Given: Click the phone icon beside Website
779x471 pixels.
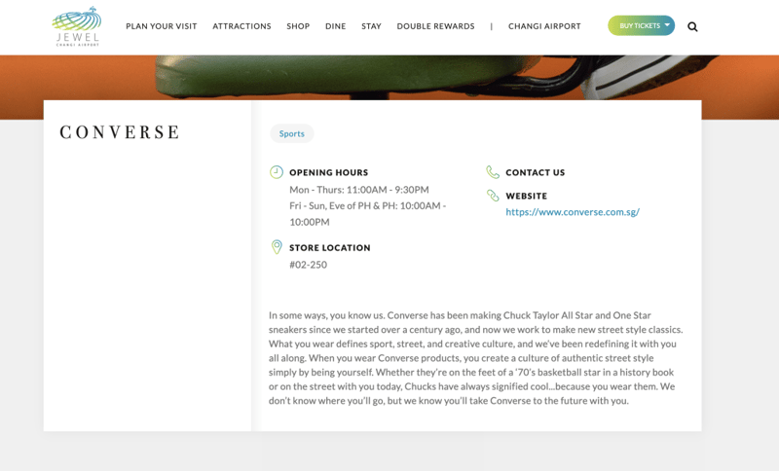Looking at the screenshot, I should click(x=493, y=196).
